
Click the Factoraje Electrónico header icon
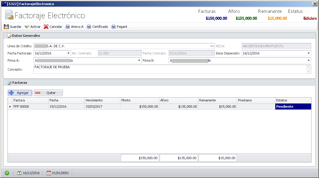click(9, 15)
